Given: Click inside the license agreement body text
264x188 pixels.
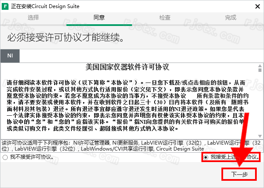Looking at the screenshot, I should 128,102.
